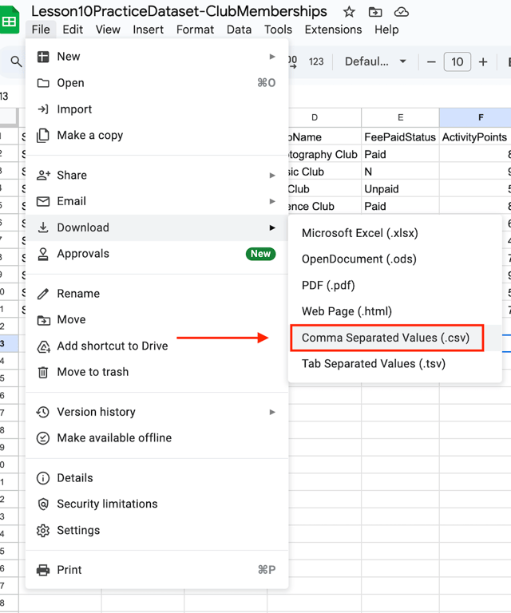This screenshot has height=613, width=511.
Task: Click the fee status cell showing N
Action: [x=400, y=172]
